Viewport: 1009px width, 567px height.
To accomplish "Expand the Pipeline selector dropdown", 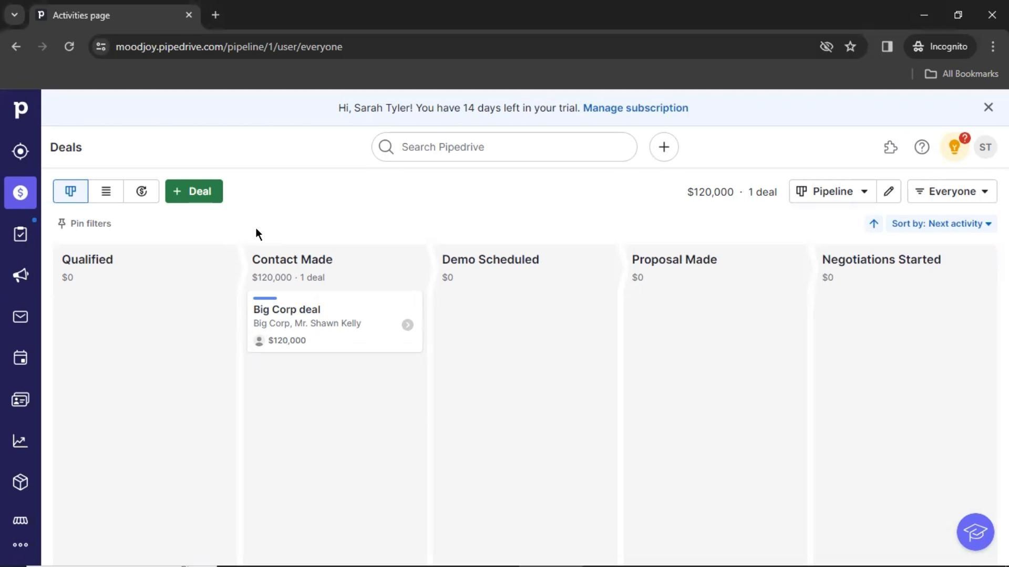I will [x=832, y=191].
